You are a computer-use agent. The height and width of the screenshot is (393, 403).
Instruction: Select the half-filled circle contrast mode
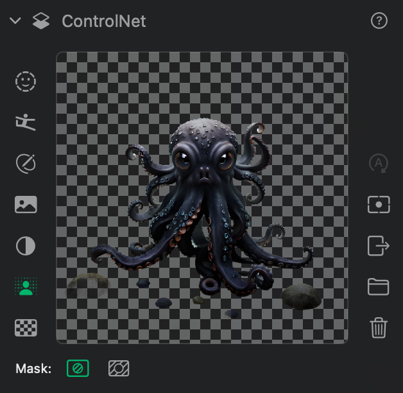click(26, 246)
